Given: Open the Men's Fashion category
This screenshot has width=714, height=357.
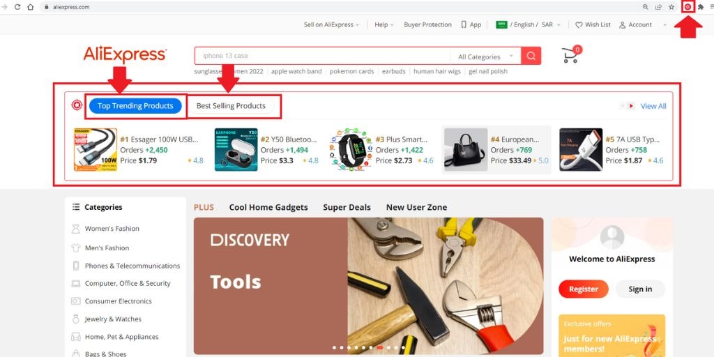Looking at the screenshot, I should [107, 248].
